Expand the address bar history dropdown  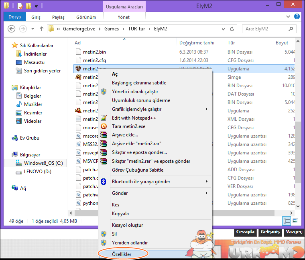(x=223, y=29)
